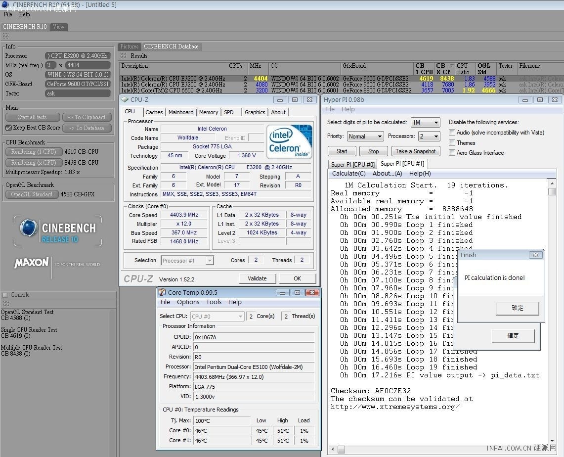The width and height of the screenshot is (564, 457).
Task: Enable the Audio service checkbox
Action: (x=452, y=133)
